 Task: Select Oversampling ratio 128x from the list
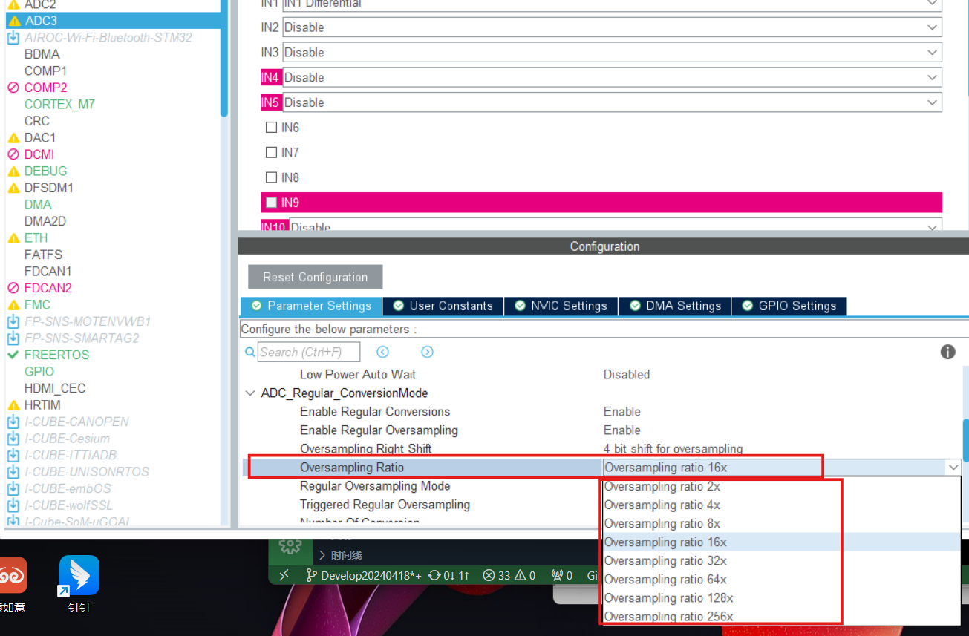668,597
